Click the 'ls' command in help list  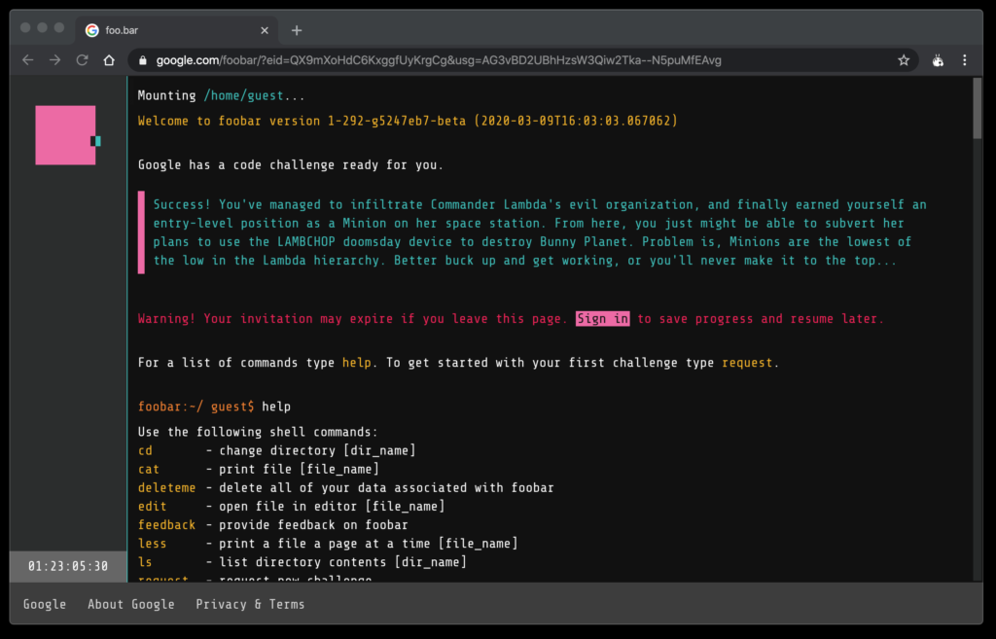tap(146, 562)
